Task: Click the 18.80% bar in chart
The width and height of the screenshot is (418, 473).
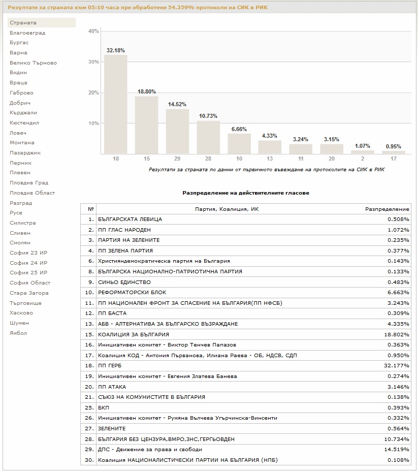Action: coord(146,124)
